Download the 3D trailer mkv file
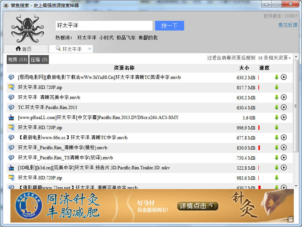The image size is (302, 227). point(276,168)
